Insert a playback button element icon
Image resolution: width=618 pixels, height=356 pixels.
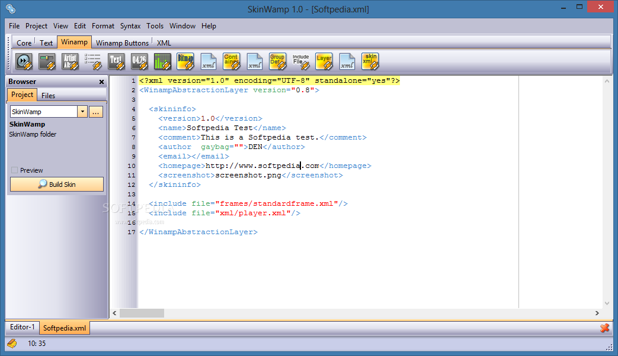click(x=24, y=62)
